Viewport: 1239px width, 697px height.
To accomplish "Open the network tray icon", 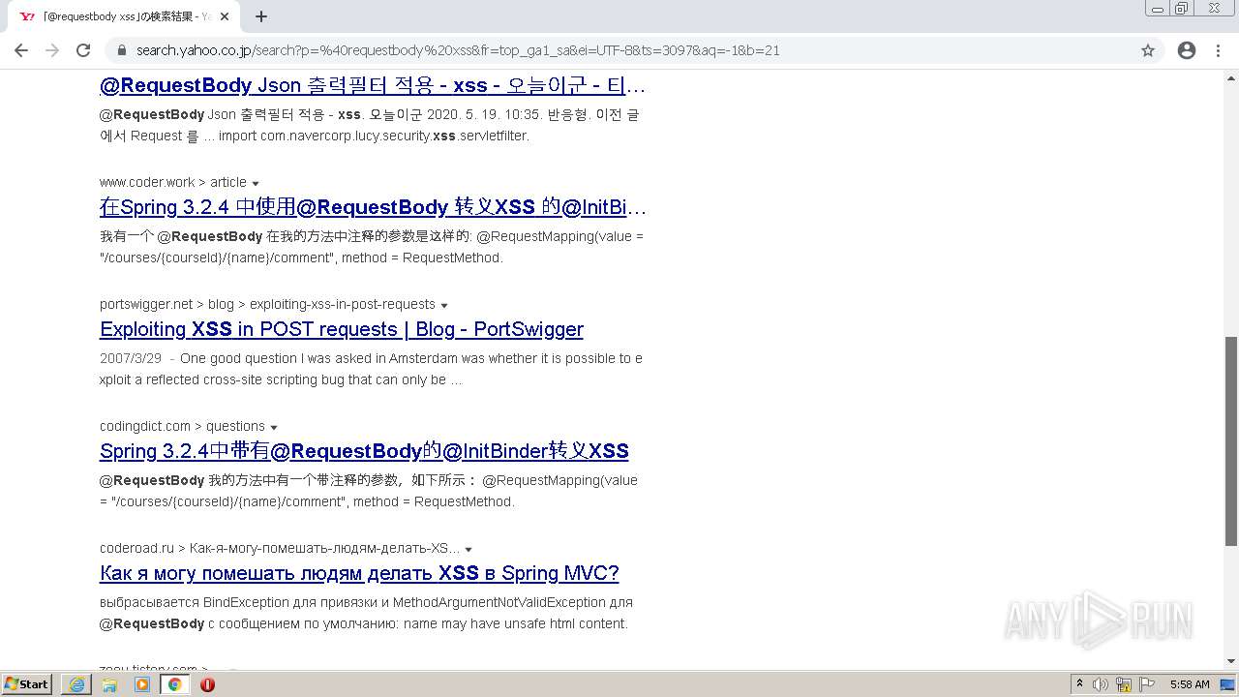I will coord(1124,684).
